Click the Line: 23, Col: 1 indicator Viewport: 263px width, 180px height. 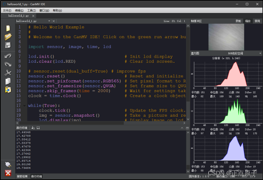pos(174,21)
